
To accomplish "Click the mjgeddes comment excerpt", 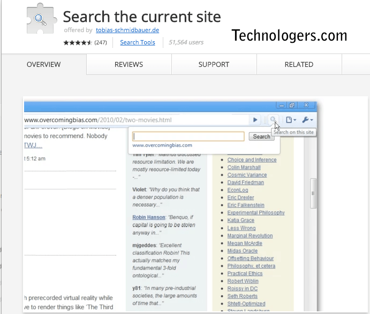I will click(161, 261).
